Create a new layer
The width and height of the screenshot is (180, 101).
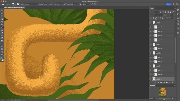[170, 82]
